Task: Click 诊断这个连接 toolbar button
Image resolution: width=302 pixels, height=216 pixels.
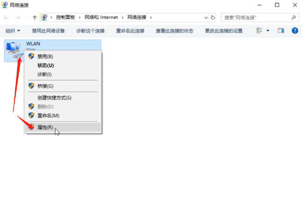Action: (x=90, y=31)
